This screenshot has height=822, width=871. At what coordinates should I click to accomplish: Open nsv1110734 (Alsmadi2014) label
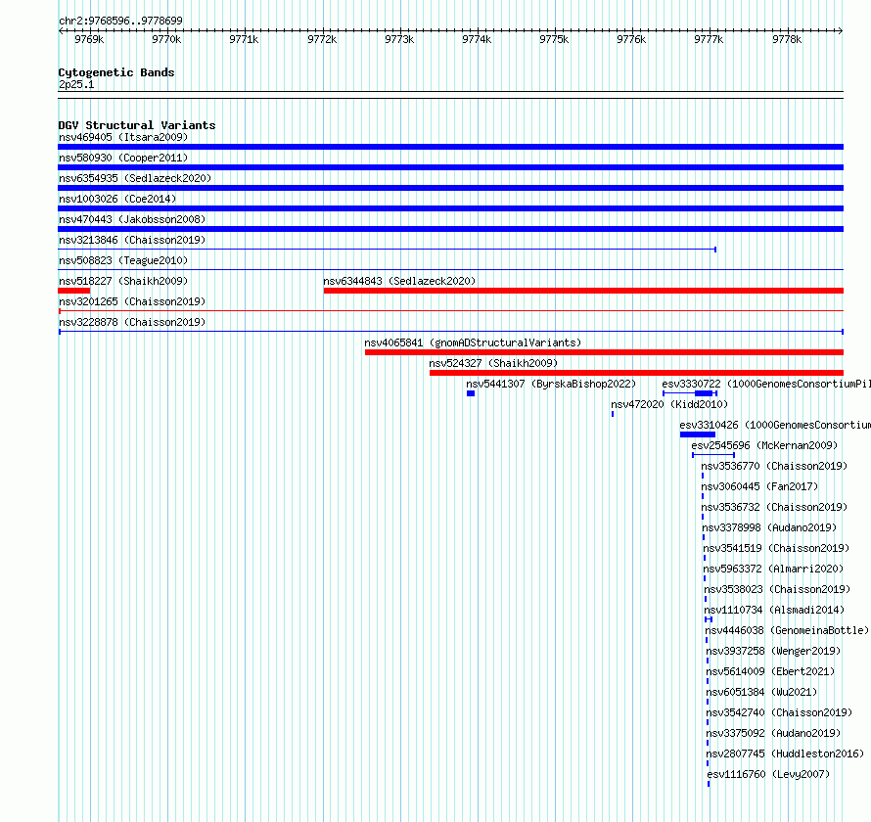[x=774, y=610]
